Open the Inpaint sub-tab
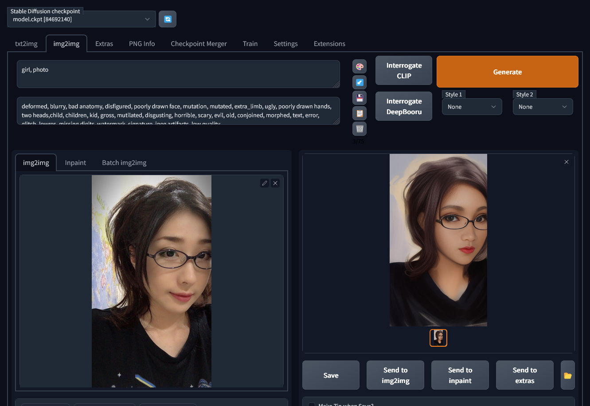The image size is (590, 406). click(x=75, y=163)
